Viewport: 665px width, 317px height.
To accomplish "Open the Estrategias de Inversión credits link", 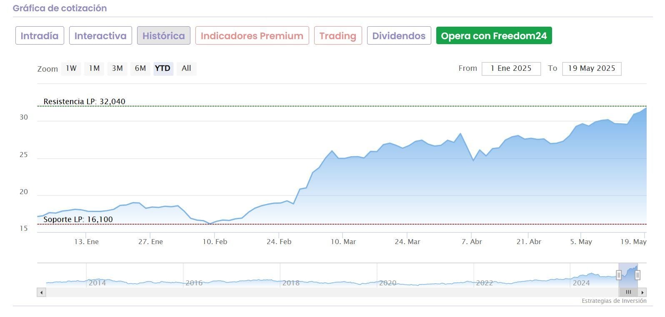I will (614, 301).
